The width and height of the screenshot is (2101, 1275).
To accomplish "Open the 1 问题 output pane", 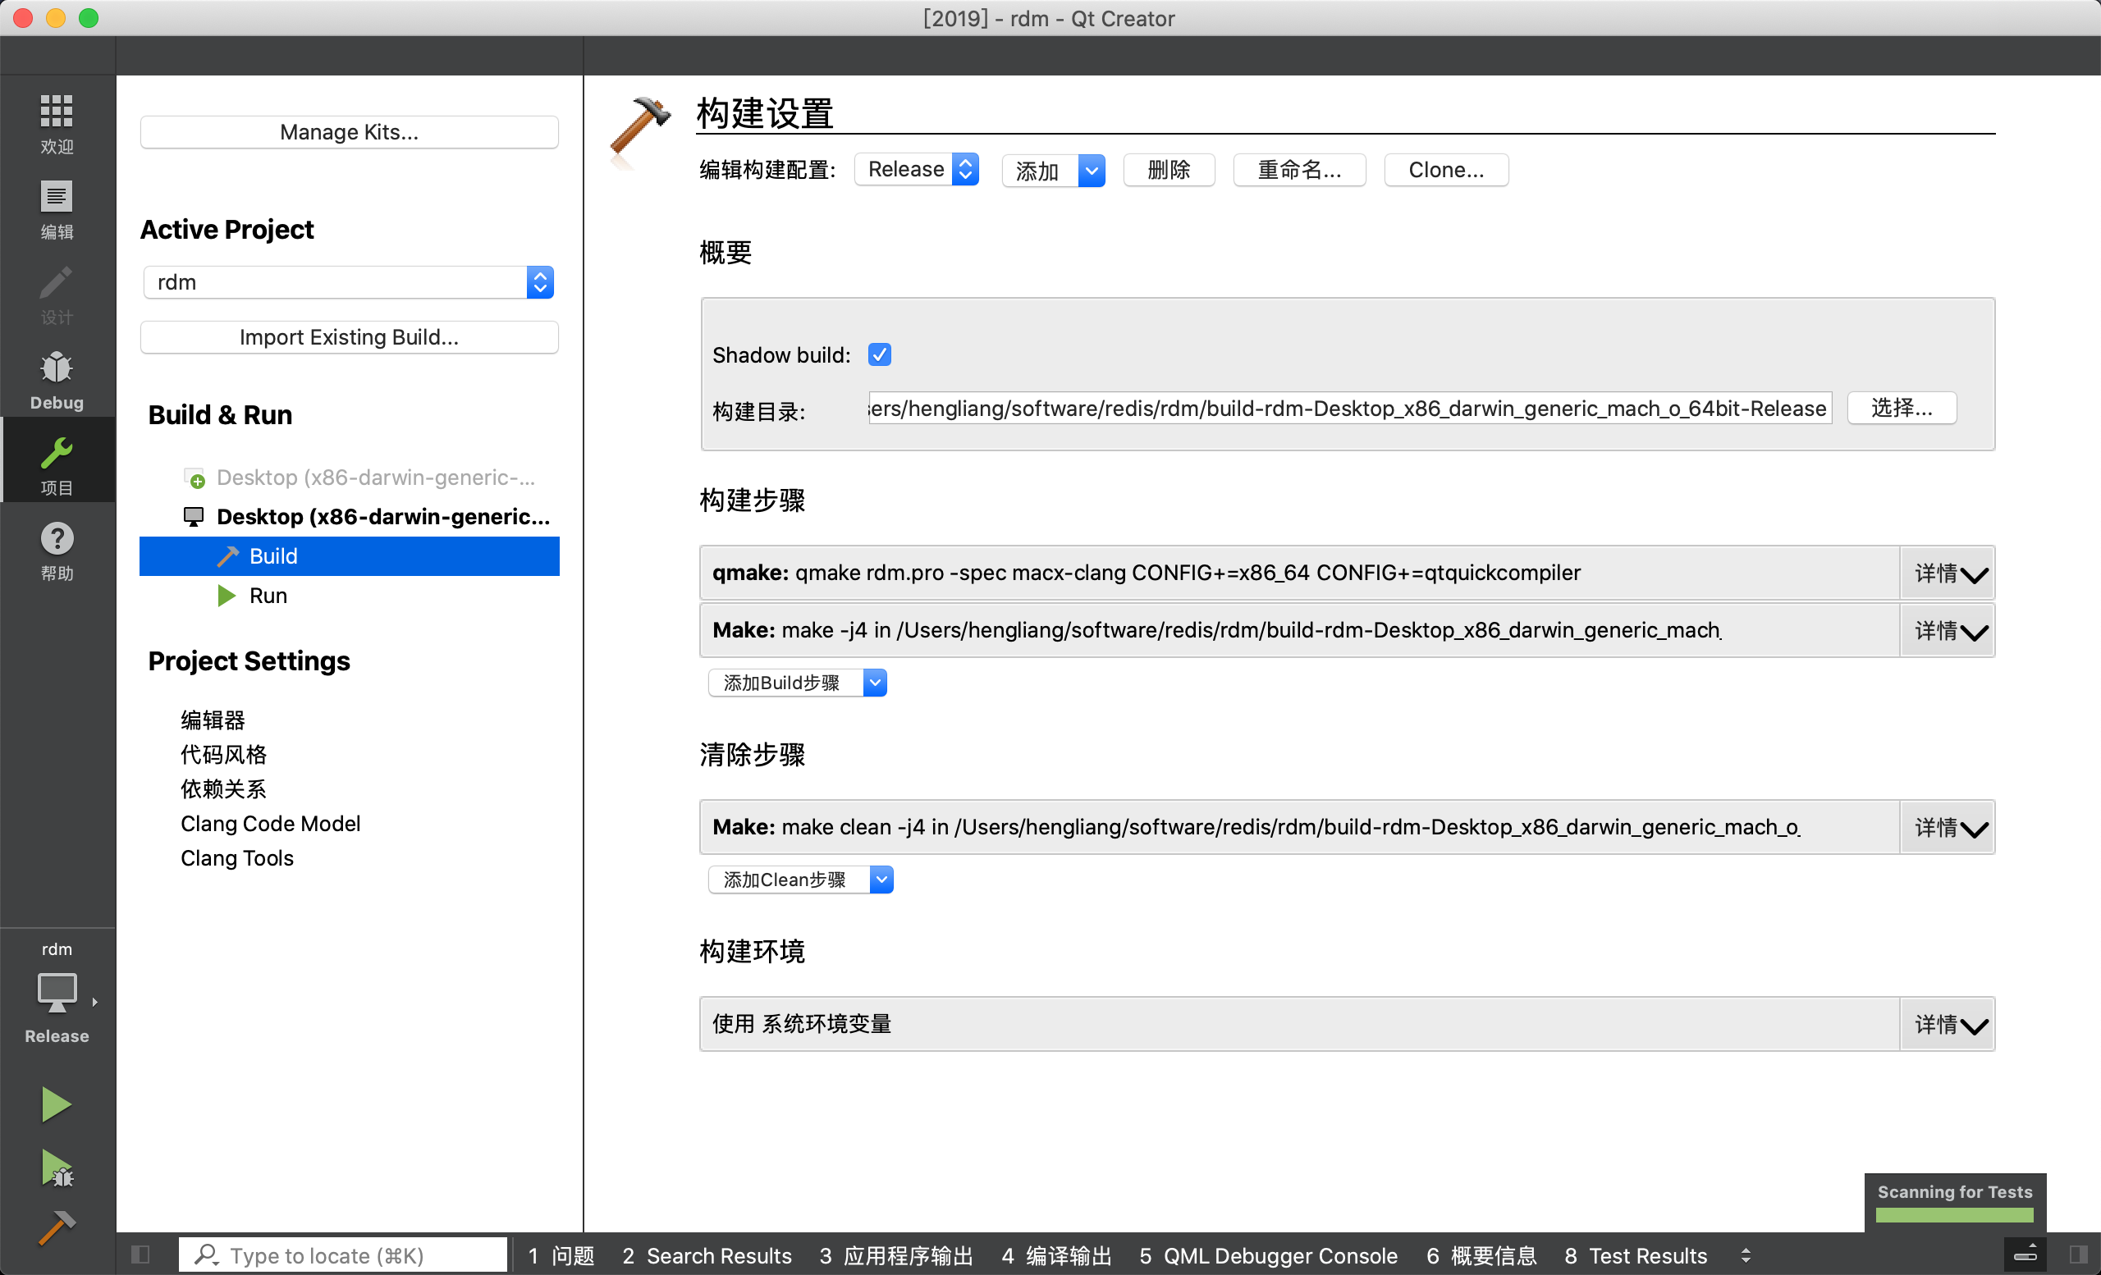I will tap(561, 1255).
